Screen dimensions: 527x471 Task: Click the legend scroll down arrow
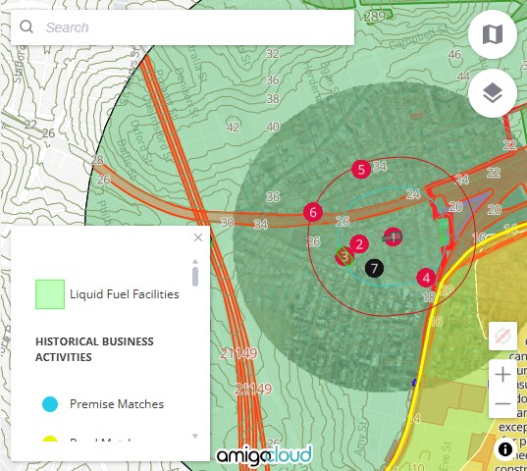click(x=195, y=436)
